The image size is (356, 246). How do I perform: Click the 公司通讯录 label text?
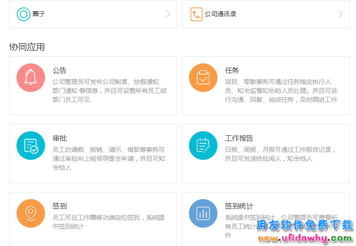coord(221,14)
